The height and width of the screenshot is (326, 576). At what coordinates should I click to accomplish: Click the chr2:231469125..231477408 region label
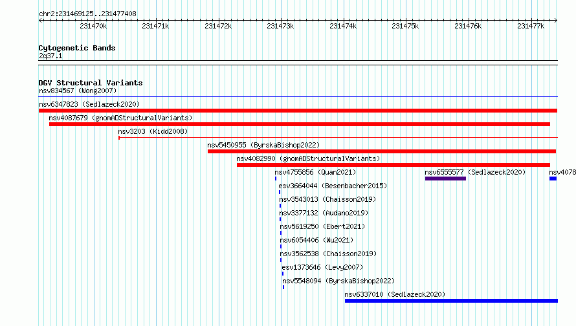87,14
